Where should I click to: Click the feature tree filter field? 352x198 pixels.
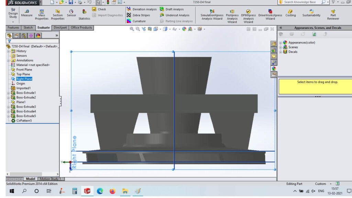coord(33,41)
